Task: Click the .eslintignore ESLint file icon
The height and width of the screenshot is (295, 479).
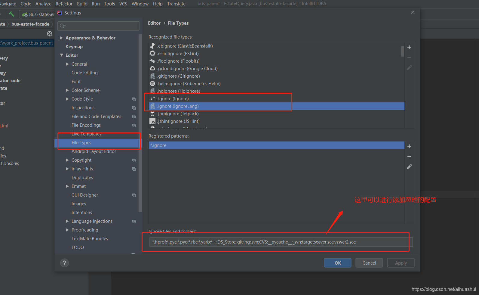Action: pyautogui.click(x=152, y=53)
